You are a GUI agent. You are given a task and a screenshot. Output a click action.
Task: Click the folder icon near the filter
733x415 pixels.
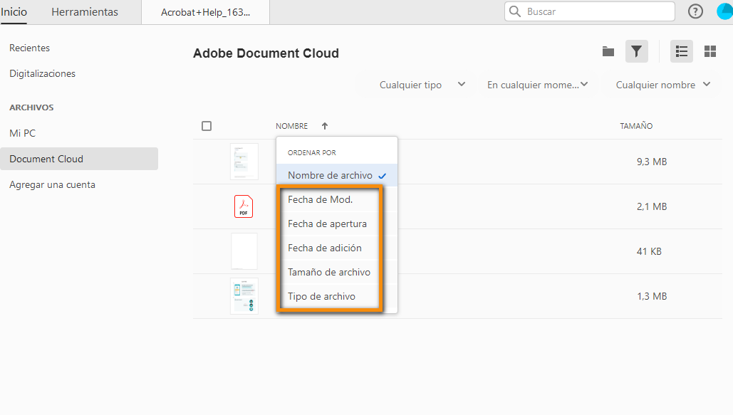[607, 51]
